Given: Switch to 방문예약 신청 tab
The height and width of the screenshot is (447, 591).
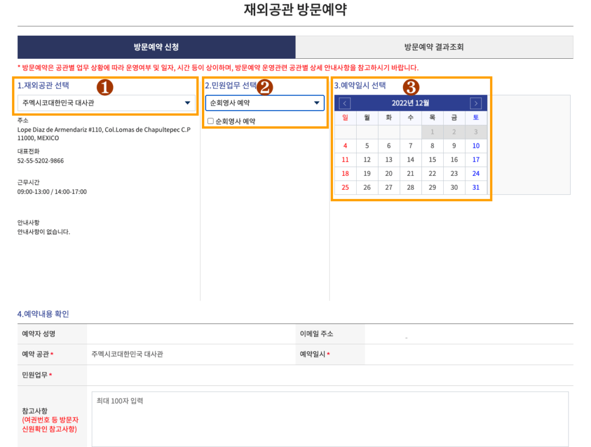Looking at the screenshot, I should click(x=156, y=47).
